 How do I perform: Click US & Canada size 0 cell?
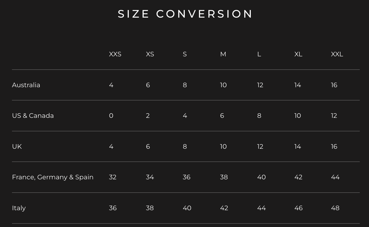(111, 116)
